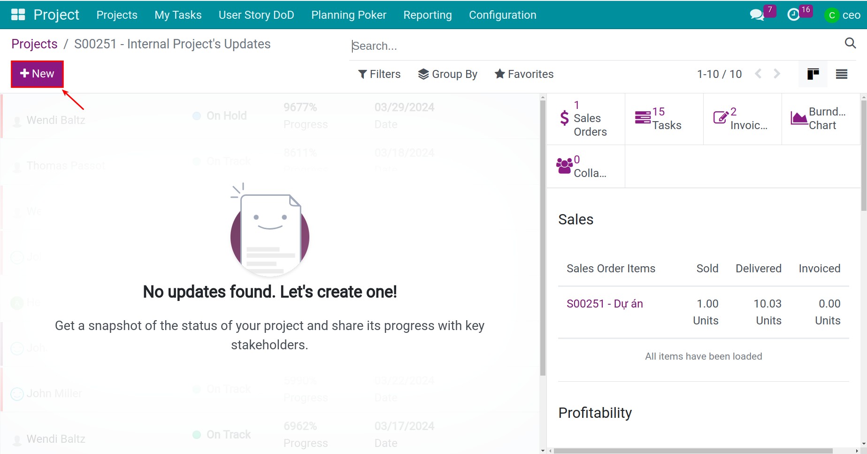Click the search magnifier icon
This screenshot has width=867, height=454.
850,43
